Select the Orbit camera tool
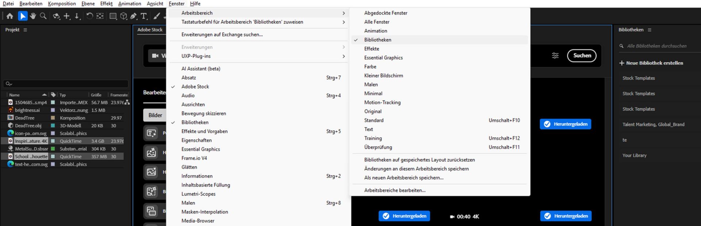 click(x=56, y=16)
